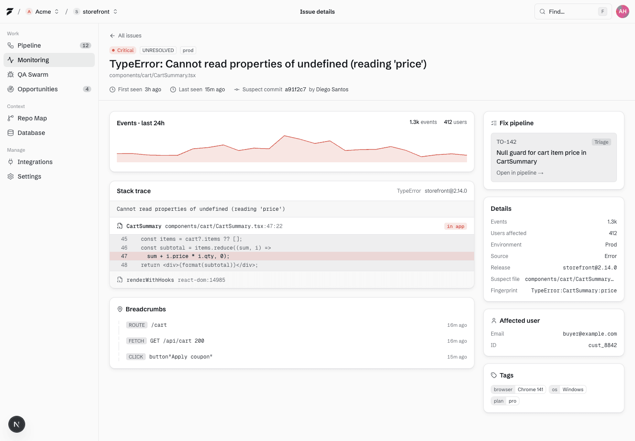
Task: Open Pipeline in the sidebar
Action: coord(49,45)
